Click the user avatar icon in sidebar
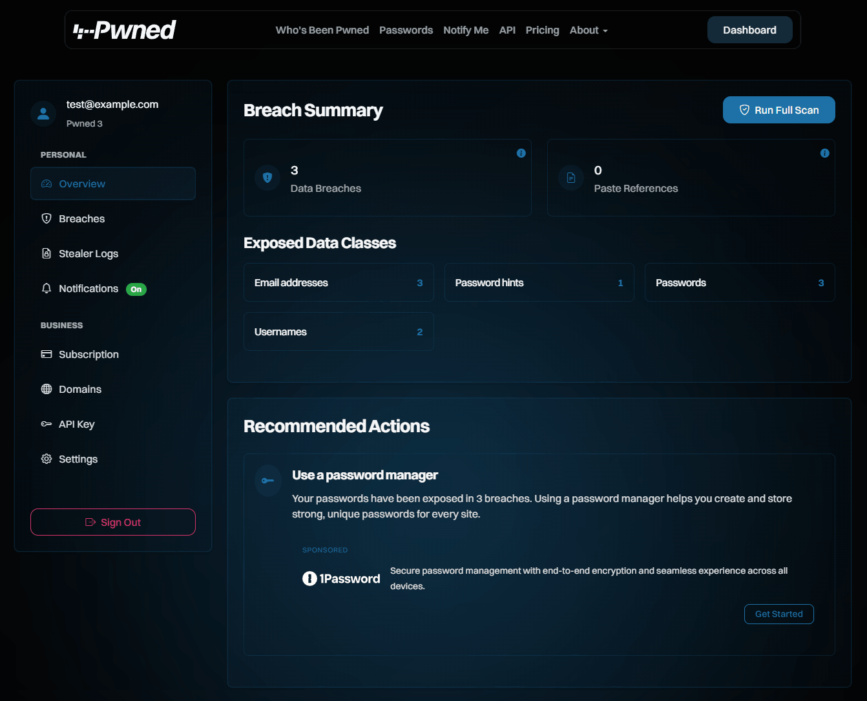The width and height of the screenshot is (867, 701). coord(43,113)
